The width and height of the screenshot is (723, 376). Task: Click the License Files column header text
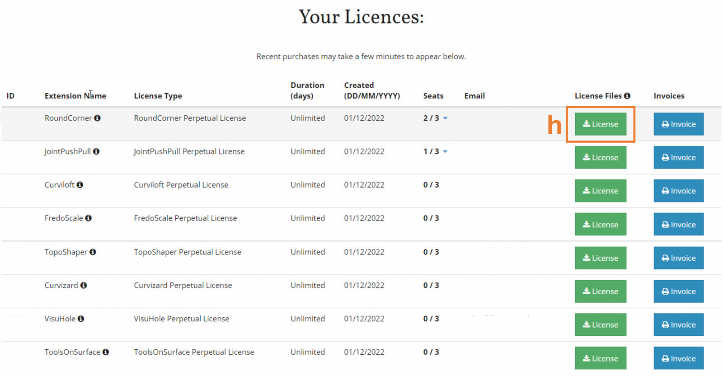[x=598, y=96]
